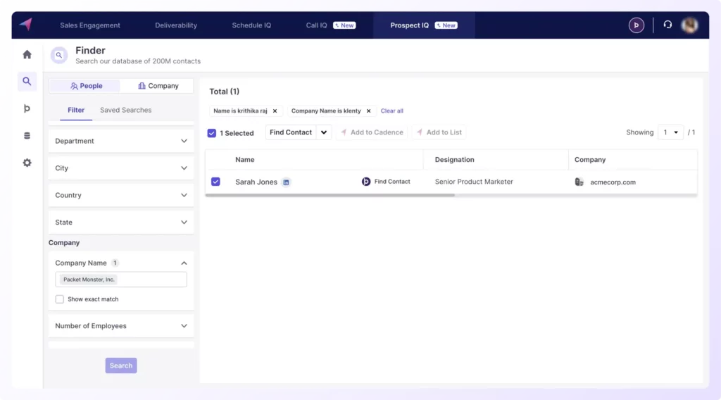Open the support headset icon

point(667,25)
